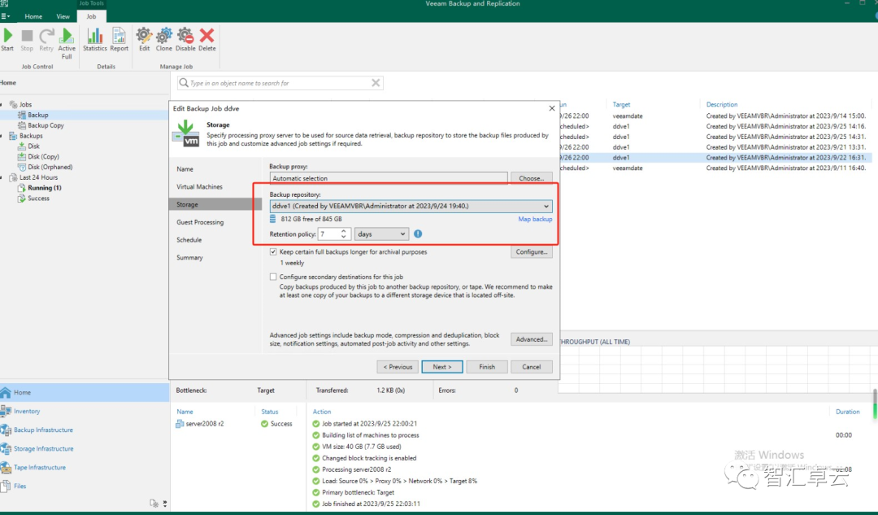Viewport: 878px width, 515px height.
Task: Go to Guest Processing wizard step
Action: (200, 222)
